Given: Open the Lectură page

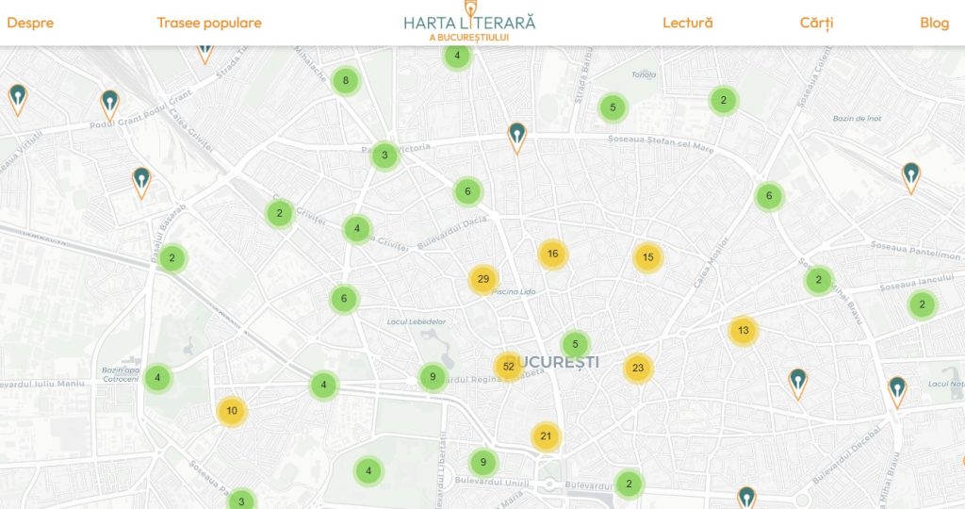Looking at the screenshot, I should pyautogui.click(x=687, y=23).
